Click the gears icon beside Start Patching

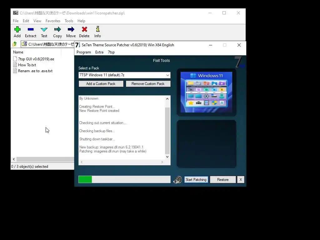[178, 180]
